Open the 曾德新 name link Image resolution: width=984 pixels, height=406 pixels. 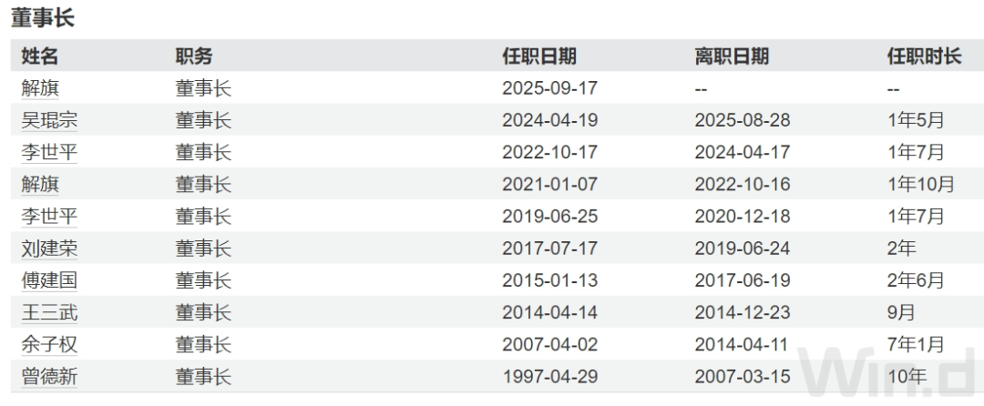pyautogui.click(x=49, y=377)
